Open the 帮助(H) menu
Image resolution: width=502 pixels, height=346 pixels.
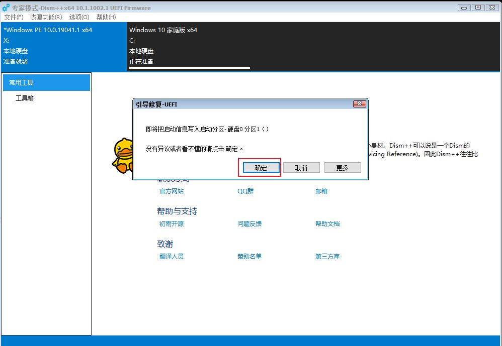click(106, 17)
